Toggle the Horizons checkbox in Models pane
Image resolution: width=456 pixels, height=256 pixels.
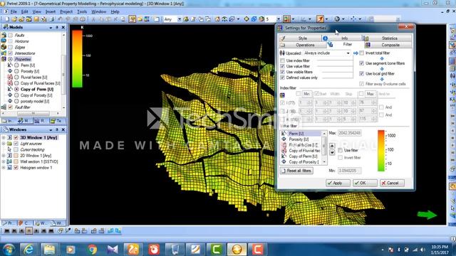click(x=11, y=41)
